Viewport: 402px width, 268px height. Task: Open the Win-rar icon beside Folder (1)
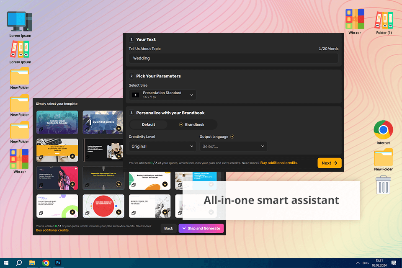click(x=355, y=19)
